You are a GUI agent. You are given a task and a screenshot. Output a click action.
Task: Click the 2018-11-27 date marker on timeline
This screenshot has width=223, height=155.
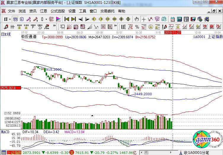coord(173,32)
